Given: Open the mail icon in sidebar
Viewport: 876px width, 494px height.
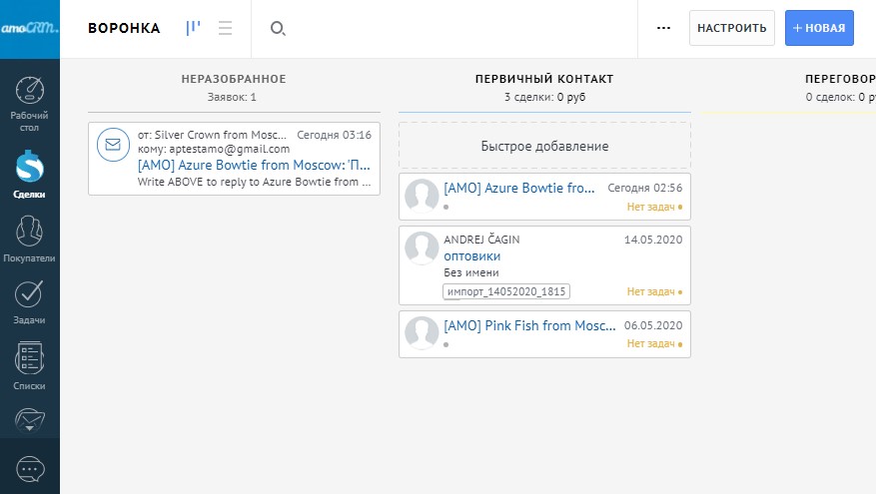Looking at the screenshot, I should coord(29,418).
